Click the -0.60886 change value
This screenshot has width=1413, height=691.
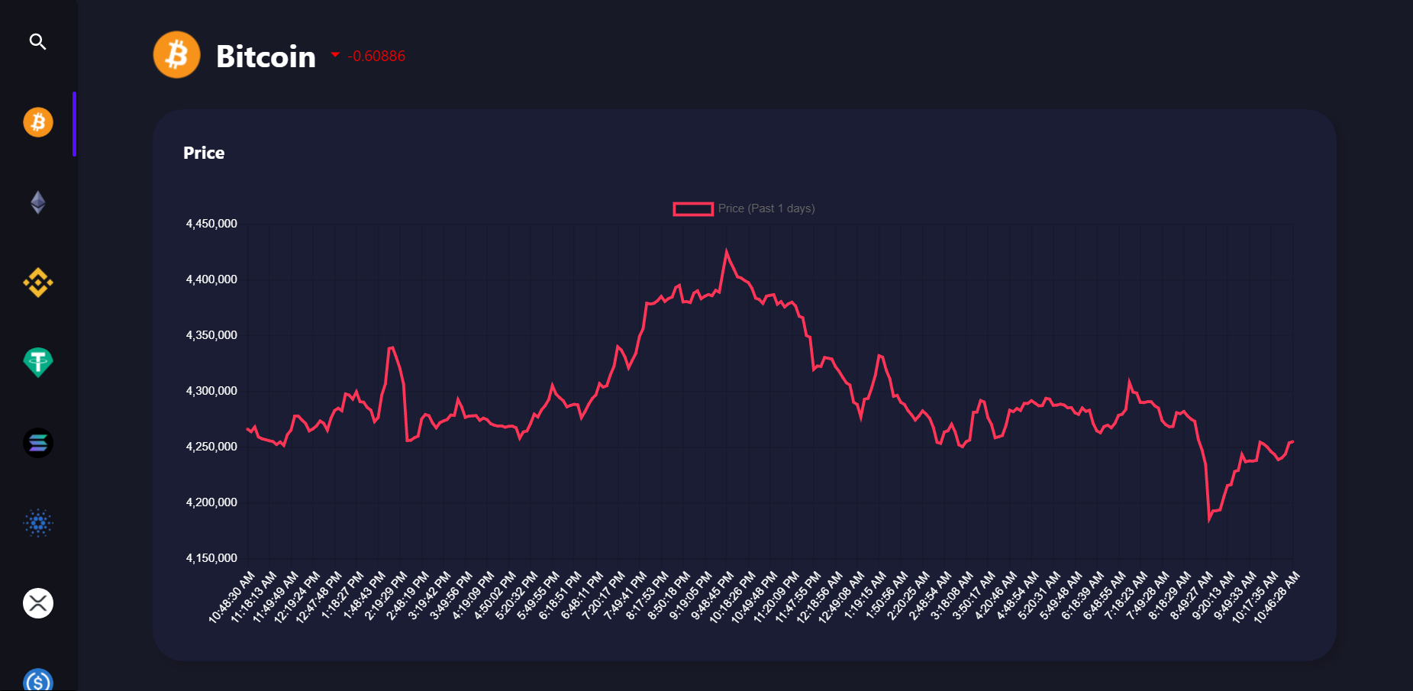376,56
